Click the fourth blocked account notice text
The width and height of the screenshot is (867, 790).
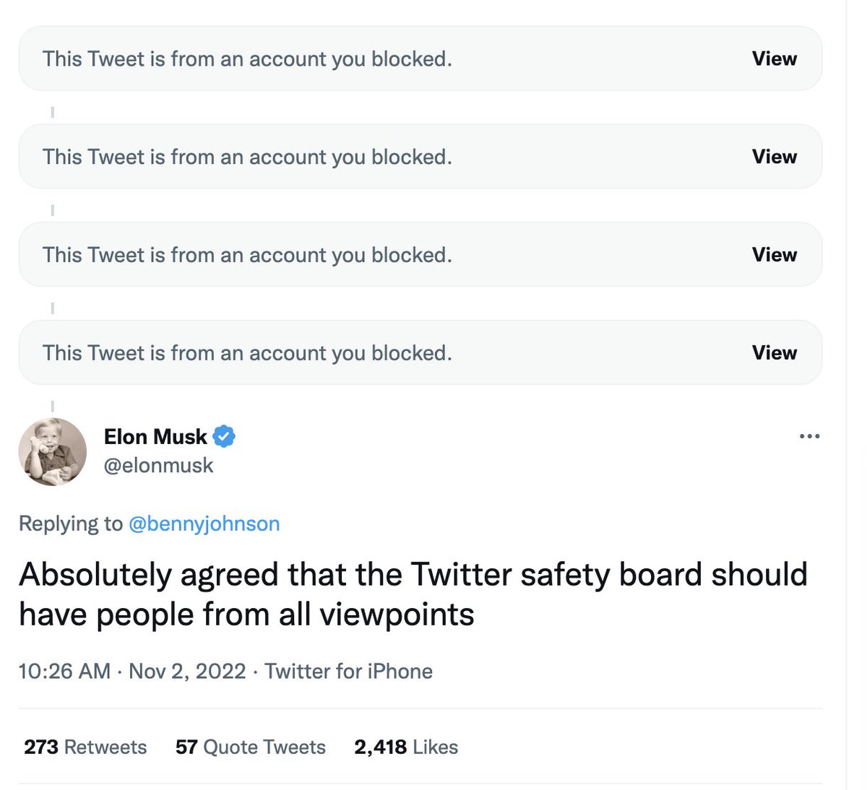(x=247, y=354)
